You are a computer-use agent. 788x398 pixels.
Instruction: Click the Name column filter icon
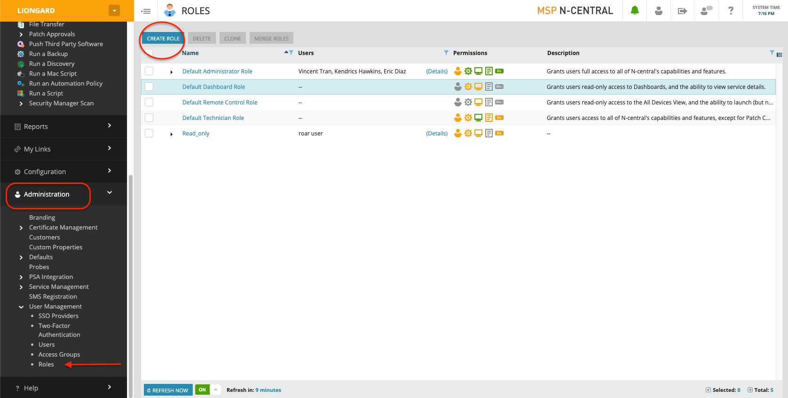291,53
